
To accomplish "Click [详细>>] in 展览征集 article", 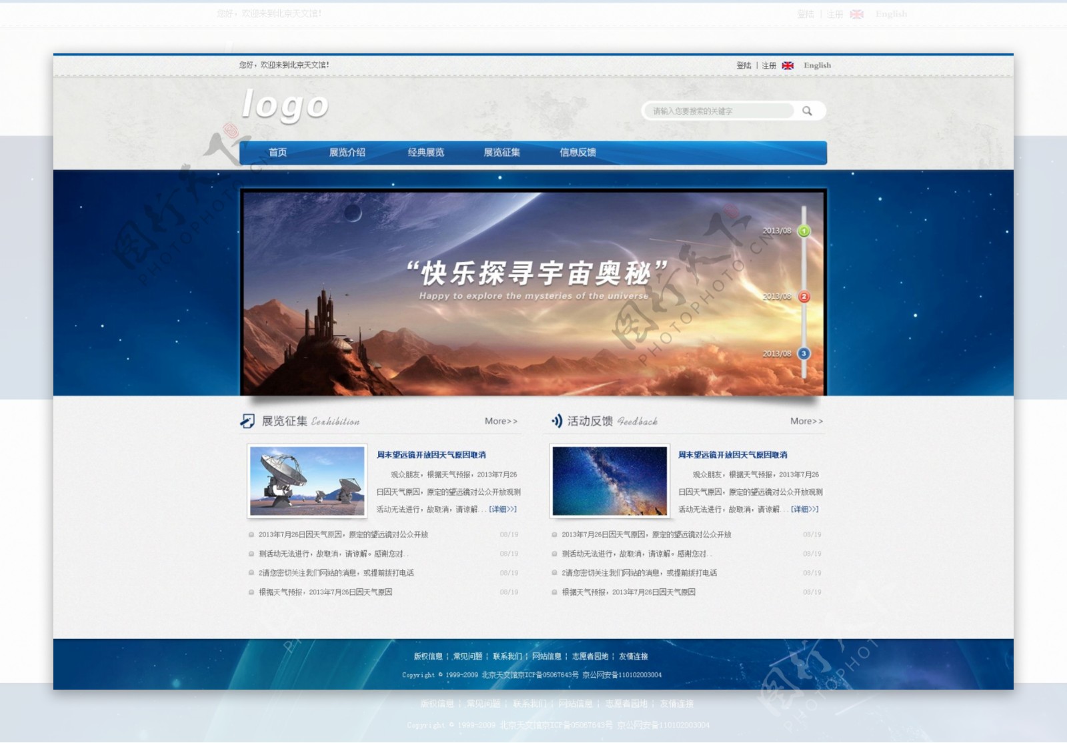I will [503, 509].
